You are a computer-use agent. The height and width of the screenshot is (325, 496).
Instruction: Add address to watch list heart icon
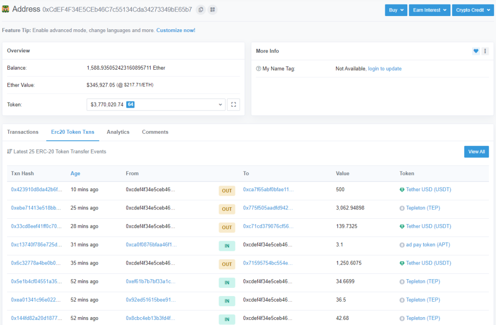click(476, 51)
